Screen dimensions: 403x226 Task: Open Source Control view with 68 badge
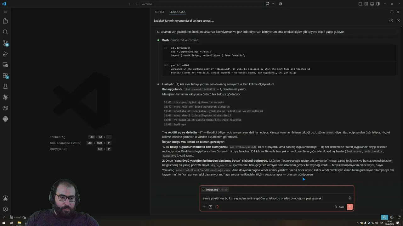pyautogui.click(x=5, y=43)
